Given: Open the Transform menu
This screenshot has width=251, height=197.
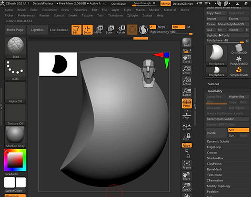Looking at the screenshot, I should point(115,15).
